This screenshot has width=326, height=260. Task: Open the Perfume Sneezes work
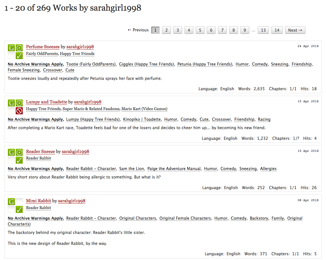click(43, 47)
